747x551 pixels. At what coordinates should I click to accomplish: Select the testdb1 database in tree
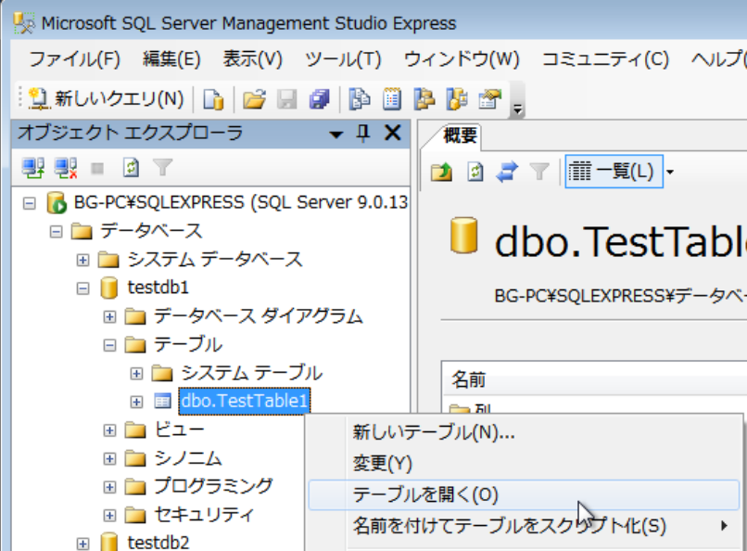click(x=158, y=288)
